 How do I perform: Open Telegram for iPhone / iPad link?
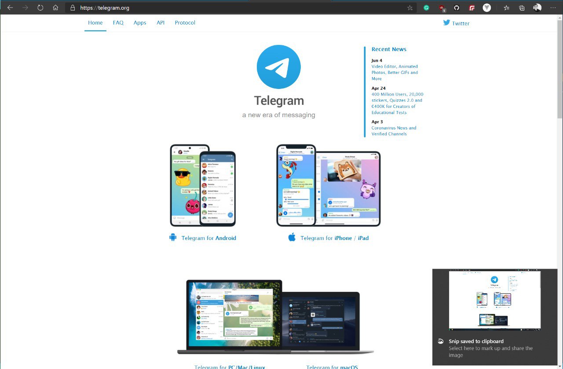tap(335, 238)
